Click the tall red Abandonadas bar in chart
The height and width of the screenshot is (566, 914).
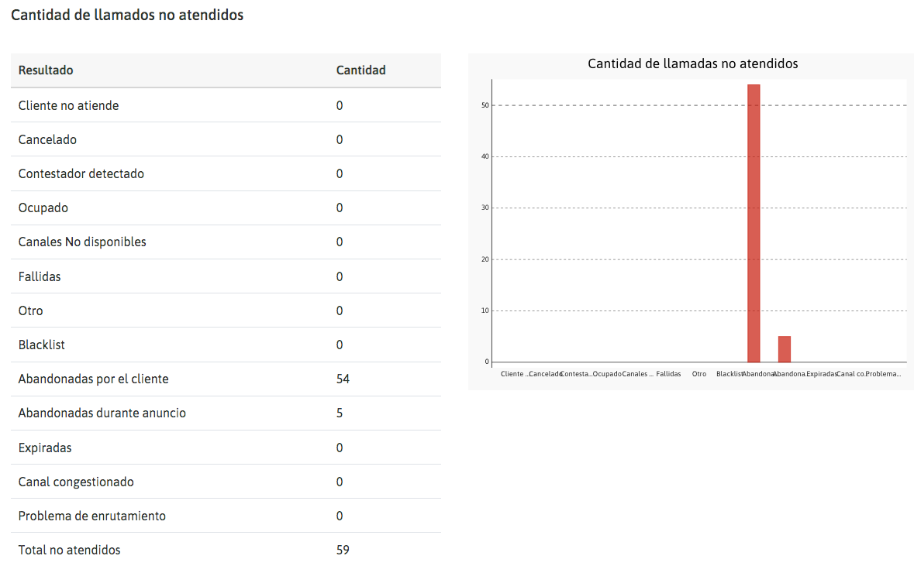(x=754, y=223)
